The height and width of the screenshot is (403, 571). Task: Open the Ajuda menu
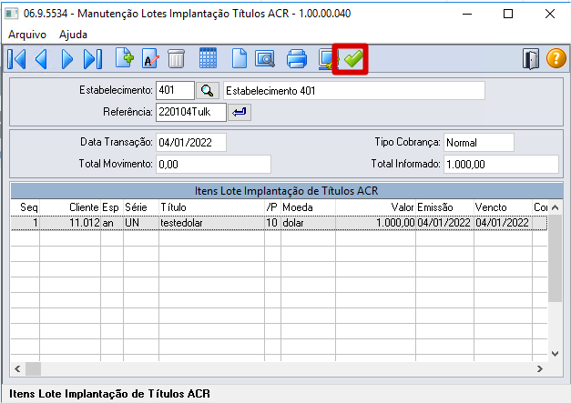(x=73, y=35)
